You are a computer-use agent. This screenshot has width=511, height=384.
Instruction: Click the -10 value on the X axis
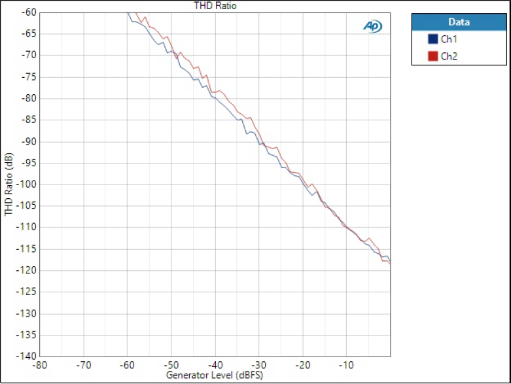point(346,365)
